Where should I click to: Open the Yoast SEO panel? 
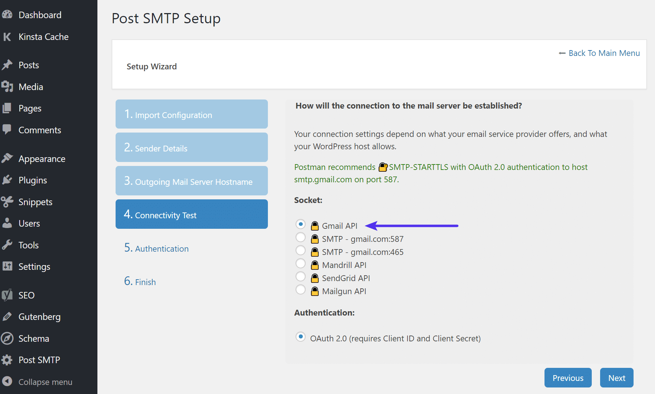click(26, 295)
